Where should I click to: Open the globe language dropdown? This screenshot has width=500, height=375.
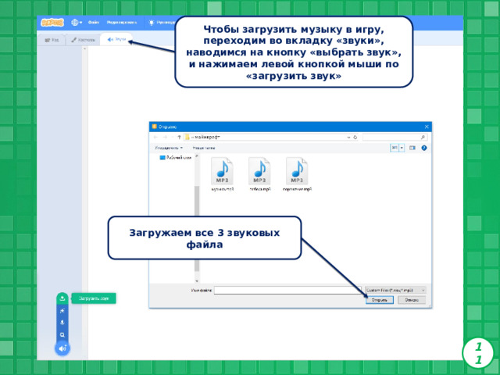tap(77, 23)
